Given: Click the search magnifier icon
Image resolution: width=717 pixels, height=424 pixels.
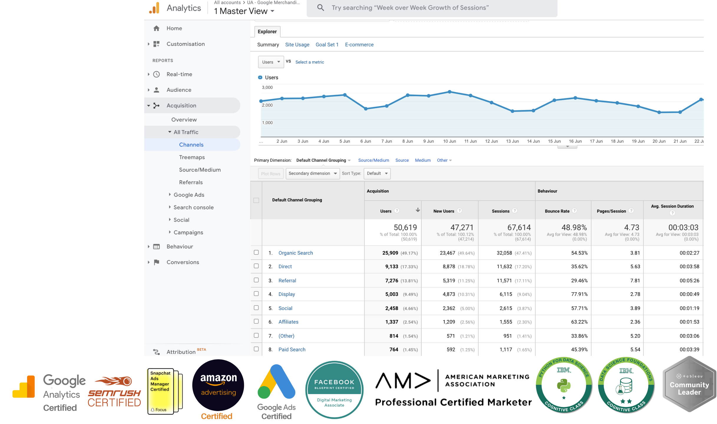Looking at the screenshot, I should 321,8.
